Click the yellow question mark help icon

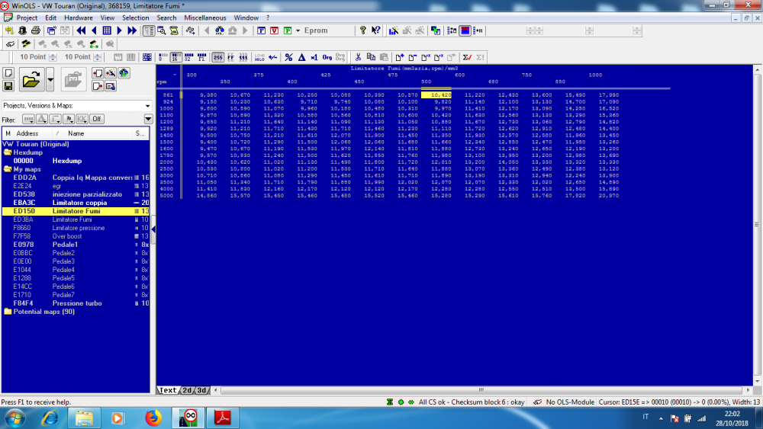click(363, 30)
